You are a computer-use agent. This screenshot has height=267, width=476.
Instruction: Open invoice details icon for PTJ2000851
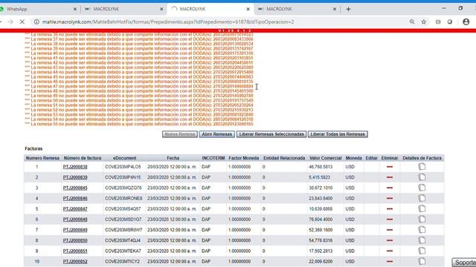coord(422,251)
